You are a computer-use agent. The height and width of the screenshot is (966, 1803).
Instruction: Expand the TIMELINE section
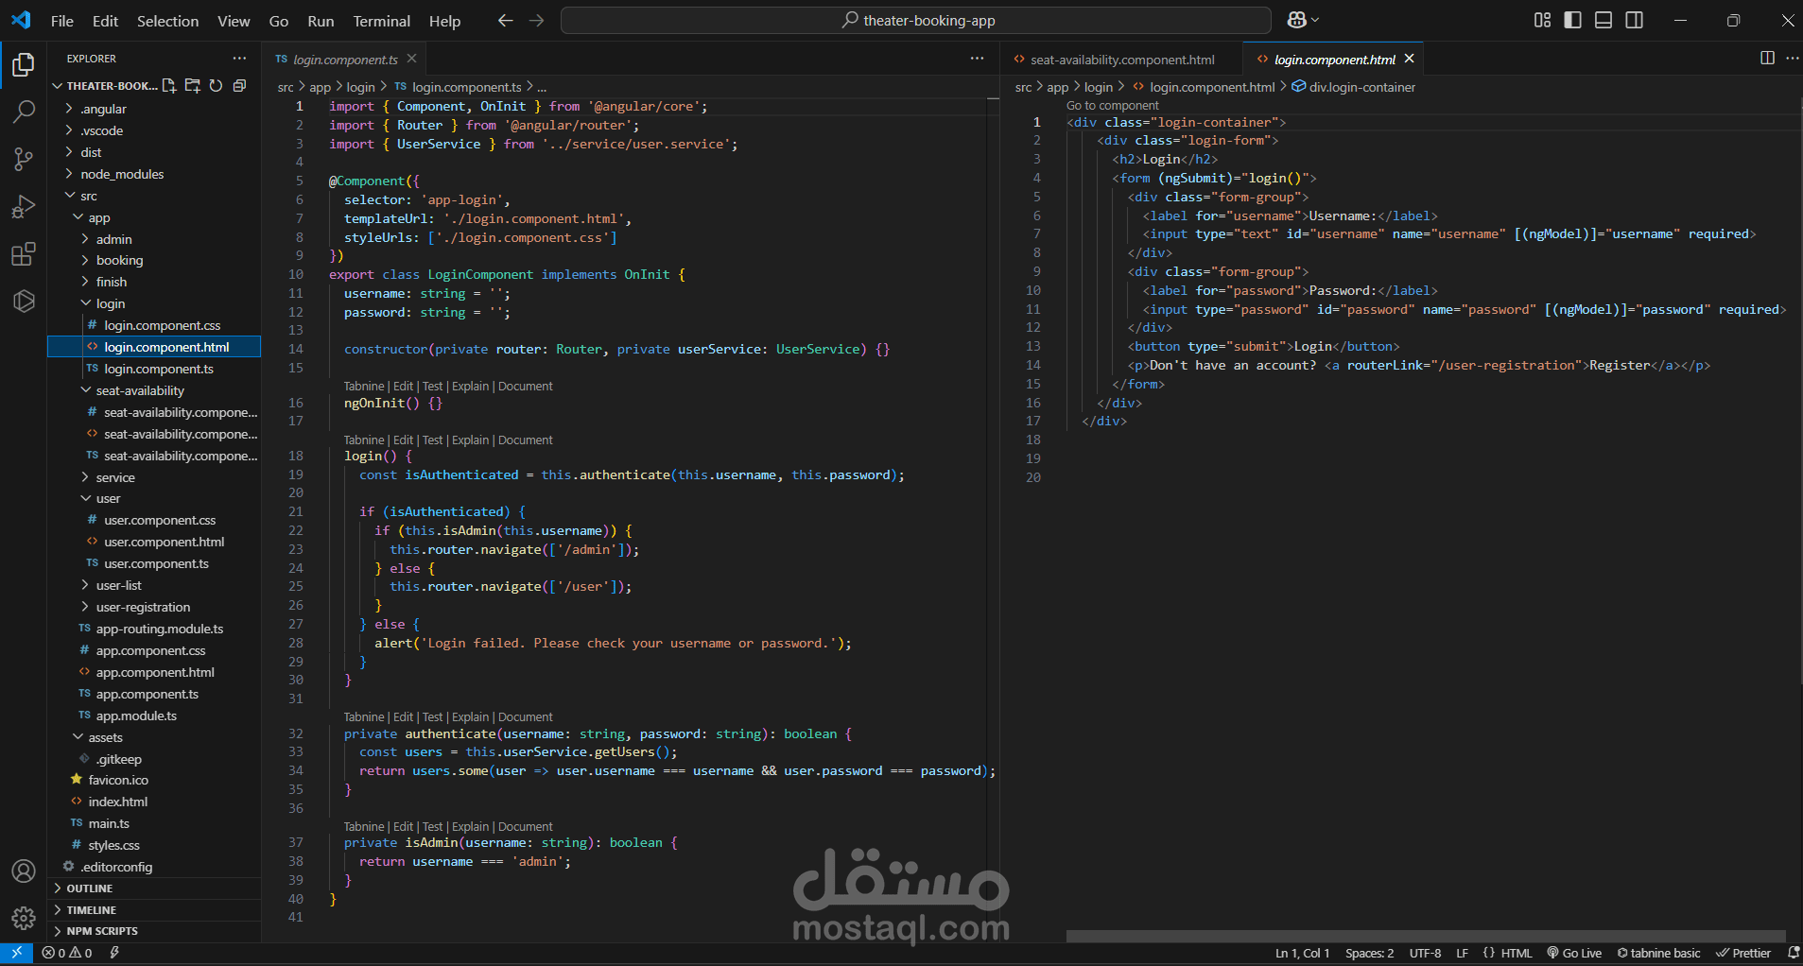click(154, 910)
